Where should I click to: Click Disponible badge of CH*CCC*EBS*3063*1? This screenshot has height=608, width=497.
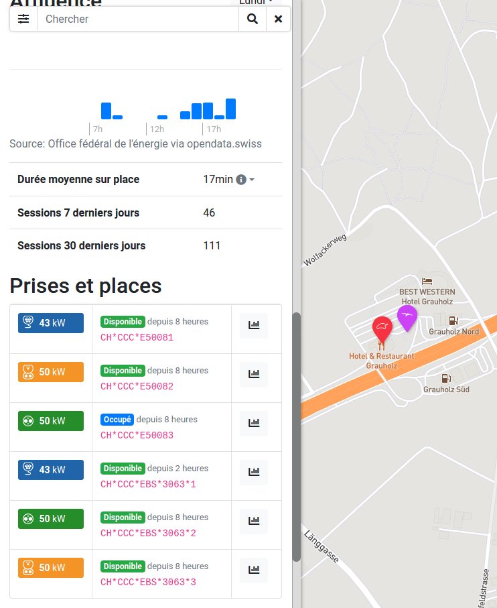click(x=123, y=469)
